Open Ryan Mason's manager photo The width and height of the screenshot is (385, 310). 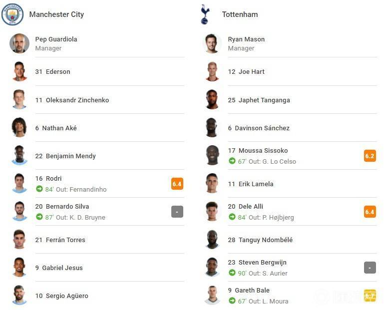pos(212,43)
